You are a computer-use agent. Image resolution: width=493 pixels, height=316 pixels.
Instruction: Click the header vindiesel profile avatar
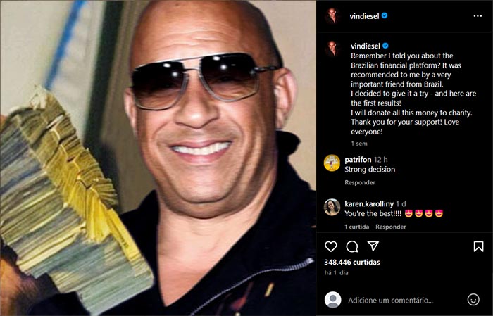click(332, 15)
